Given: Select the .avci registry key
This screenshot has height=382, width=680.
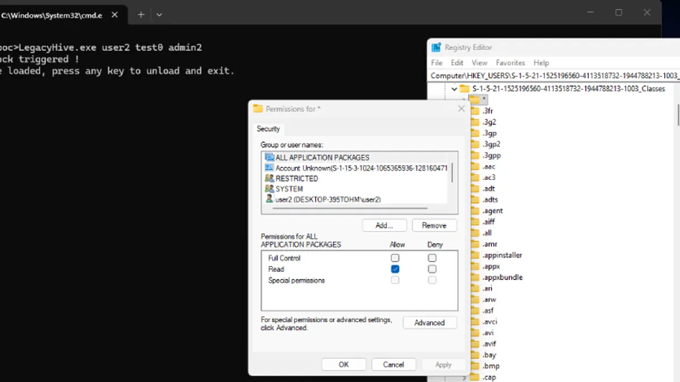Looking at the screenshot, I should coord(490,321).
